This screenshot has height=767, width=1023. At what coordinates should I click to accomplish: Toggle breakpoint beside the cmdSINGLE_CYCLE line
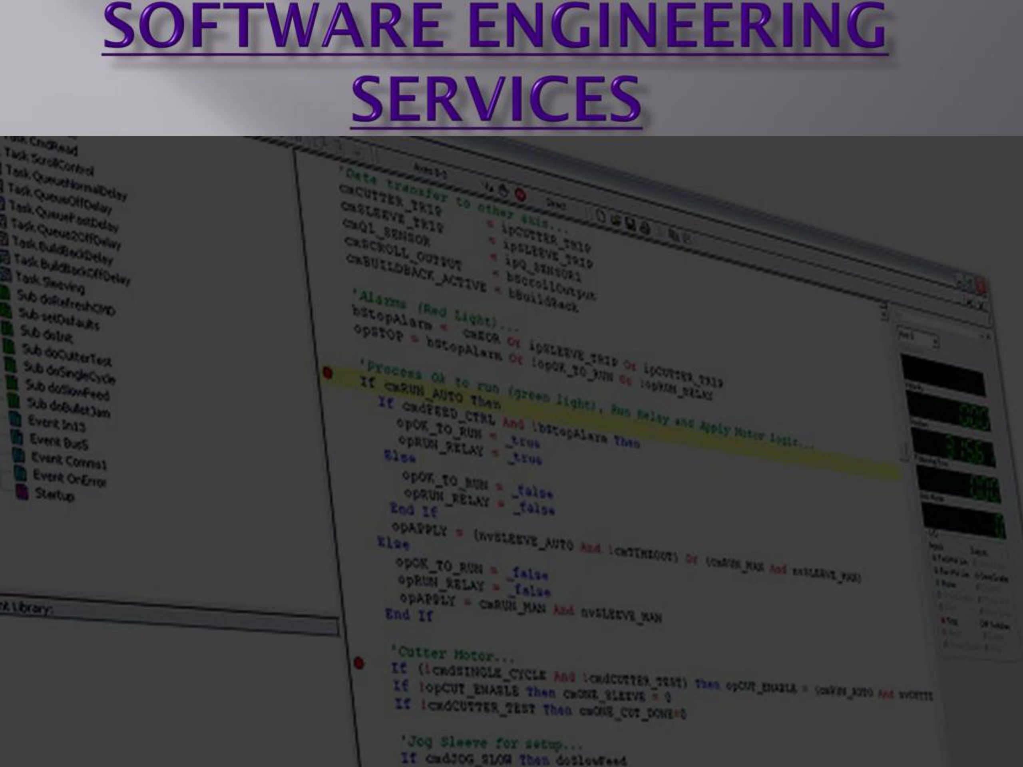pyautogui.click(x=358, y=664)
